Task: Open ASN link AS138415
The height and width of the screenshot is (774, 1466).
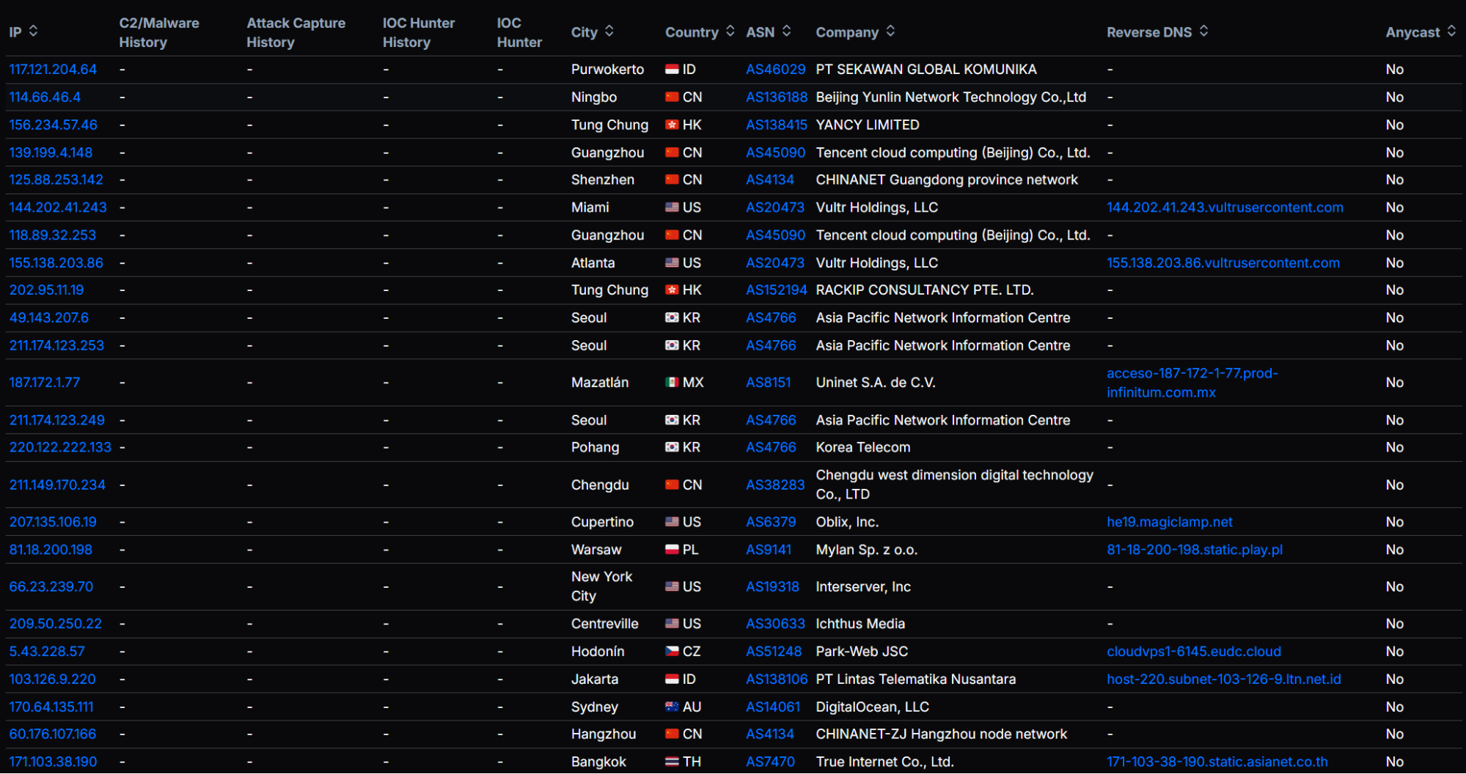Action: pyautogui.click(x=777, y=125)
